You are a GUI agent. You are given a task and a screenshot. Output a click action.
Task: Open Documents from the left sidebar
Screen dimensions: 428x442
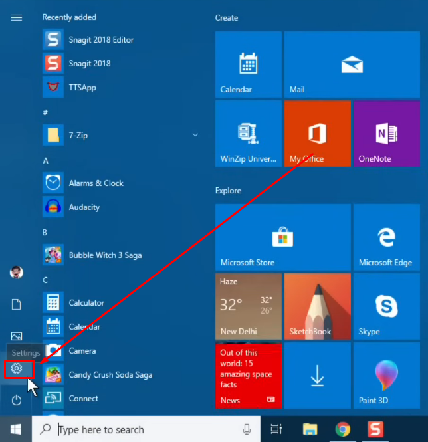17,304
